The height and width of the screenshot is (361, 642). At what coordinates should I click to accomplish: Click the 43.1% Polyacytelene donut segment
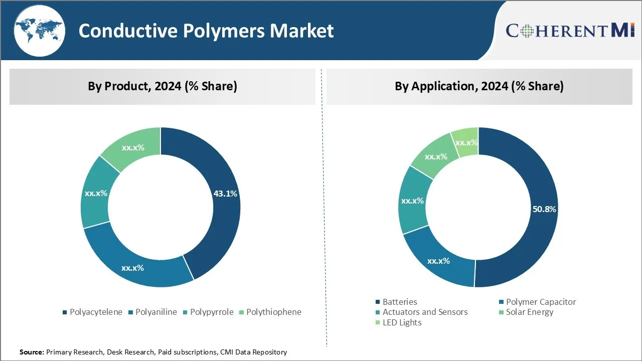click(225, 194)
